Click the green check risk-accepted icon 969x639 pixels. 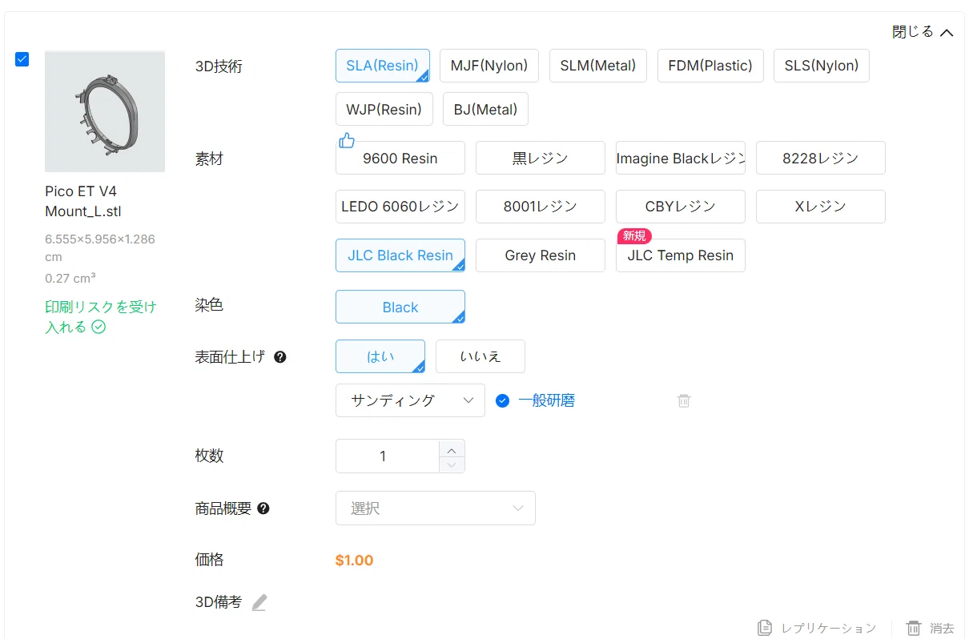click(x=99, y=327)
